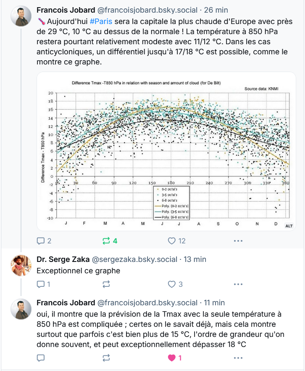Open the 26 min timestamp of first post

pyautogui.click(x=216, y=10)
